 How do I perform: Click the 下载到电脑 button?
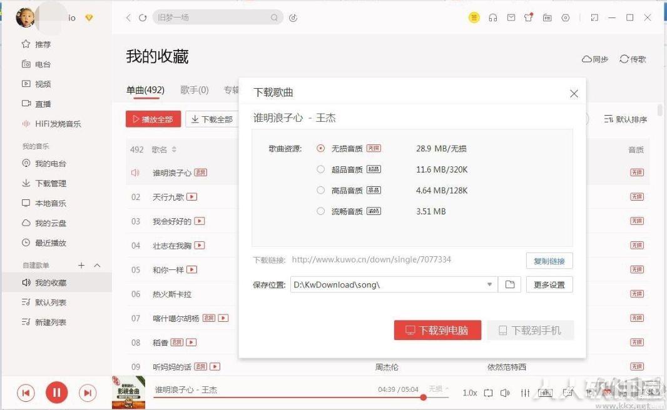(437, 330)
